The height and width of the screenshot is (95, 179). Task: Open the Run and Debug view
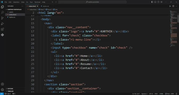(2, 24)
